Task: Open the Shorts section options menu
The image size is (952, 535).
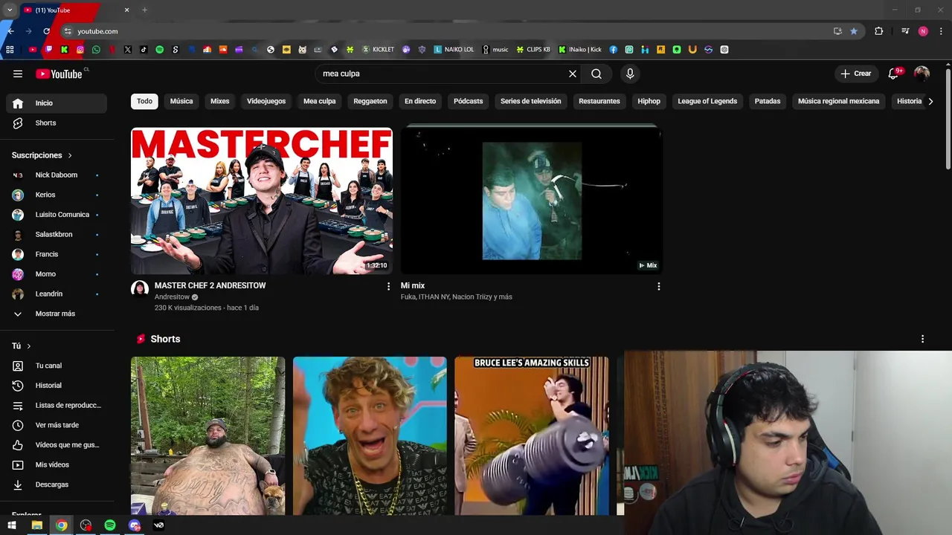Action: coord(922,339)
